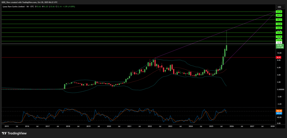Viewport: 287px width, 138px height.
Task: Click the 2021 mark on time axis
Action: 129,127
